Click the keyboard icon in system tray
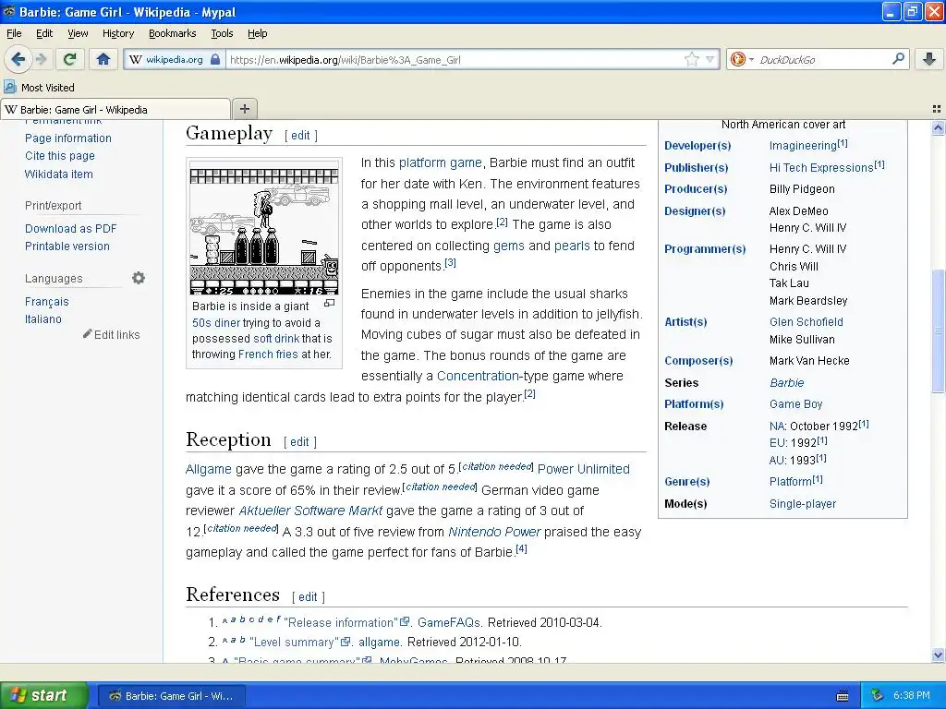The image size is (946, 709). tap(843, 696)
